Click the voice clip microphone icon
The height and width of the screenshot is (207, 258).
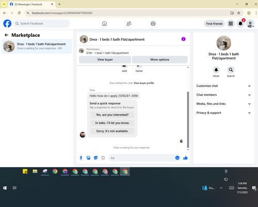pos(81,158)
